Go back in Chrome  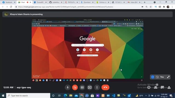tap(3, 7)
